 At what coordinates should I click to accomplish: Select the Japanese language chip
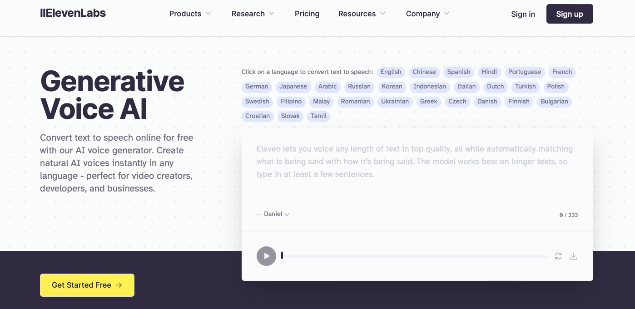click(x=293, y=87)
